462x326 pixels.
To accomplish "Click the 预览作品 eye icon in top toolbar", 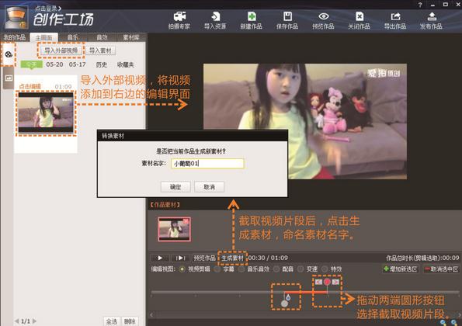I will coord(323,20).
